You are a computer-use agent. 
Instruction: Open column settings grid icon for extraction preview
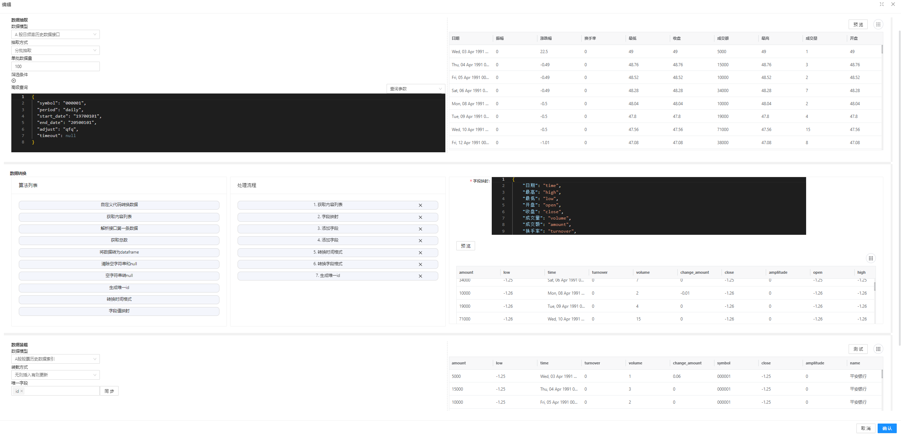pos(878,24)
